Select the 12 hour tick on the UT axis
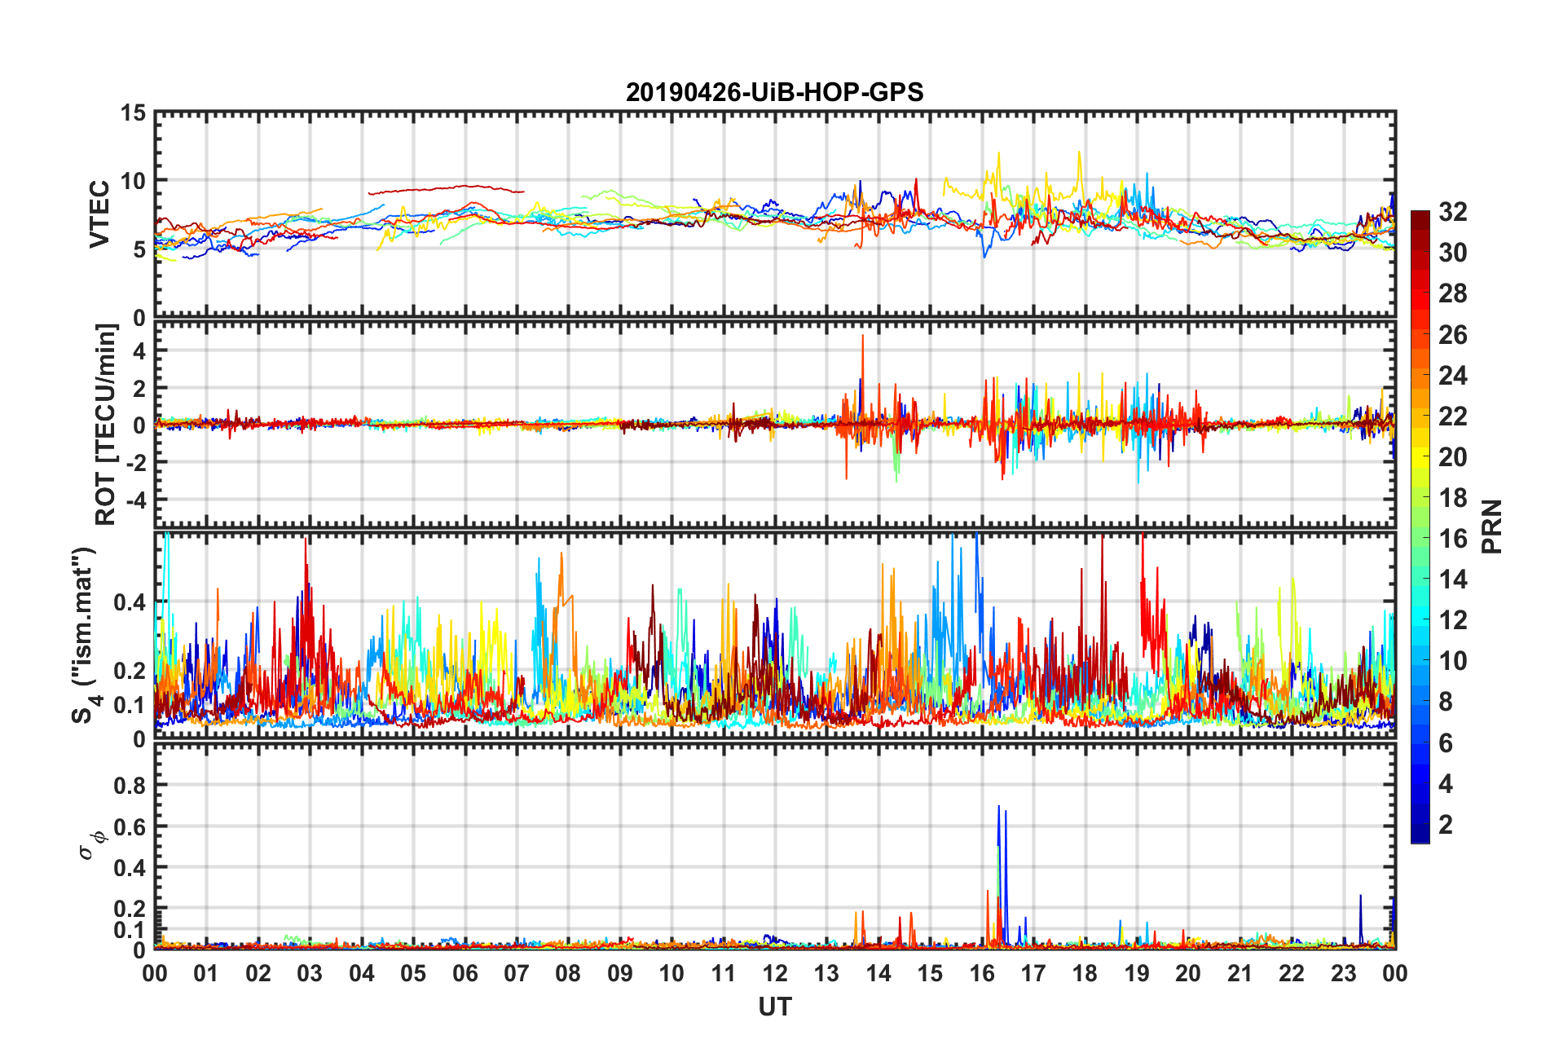1550x1053 pixels. coord(775,973)
